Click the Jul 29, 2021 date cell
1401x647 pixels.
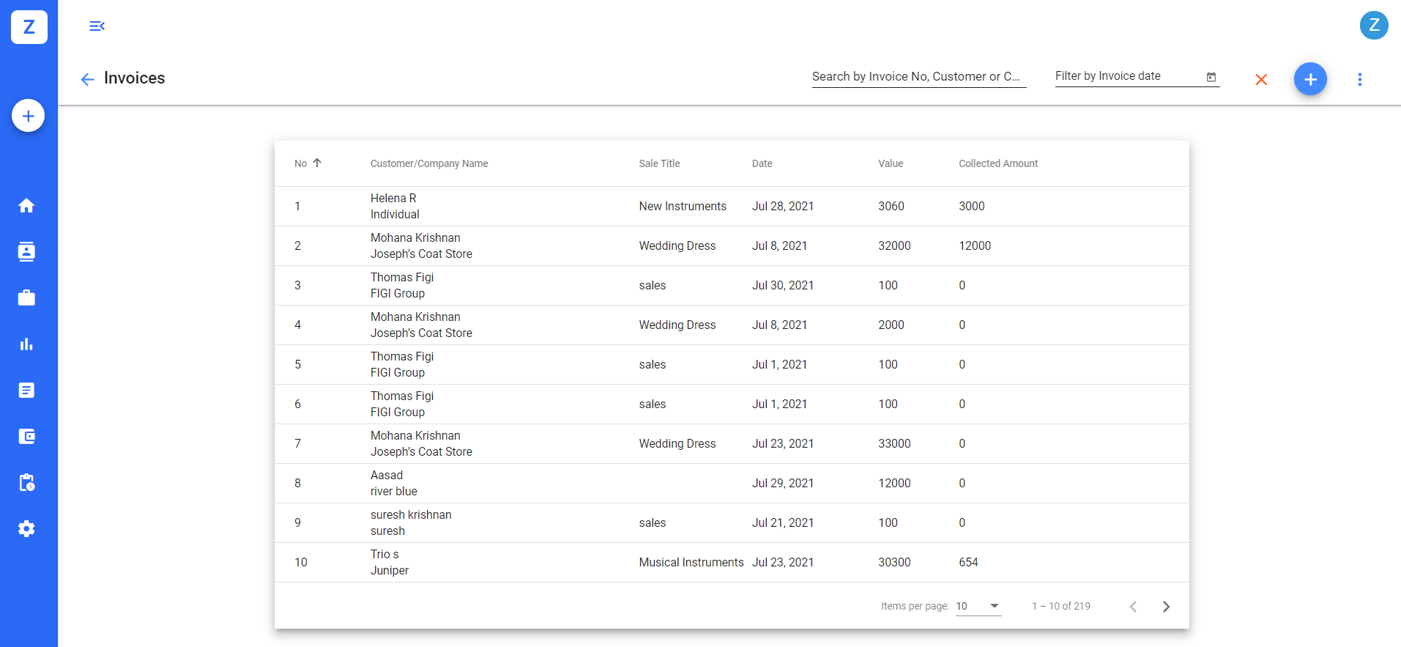pos(783,484)
